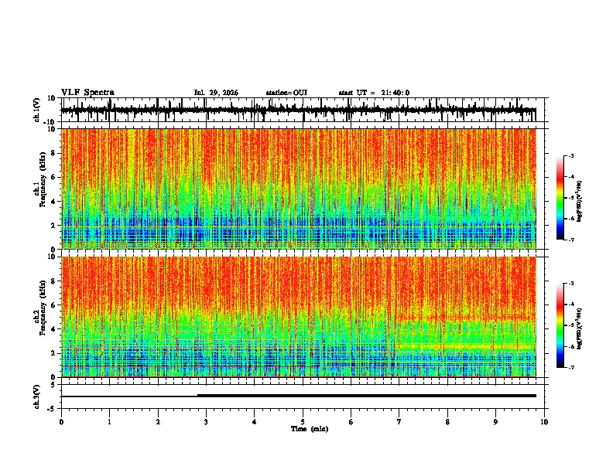Click the ch.2 colorbar "log(PSD)" label
613x473 pixels.
(580, 328)
